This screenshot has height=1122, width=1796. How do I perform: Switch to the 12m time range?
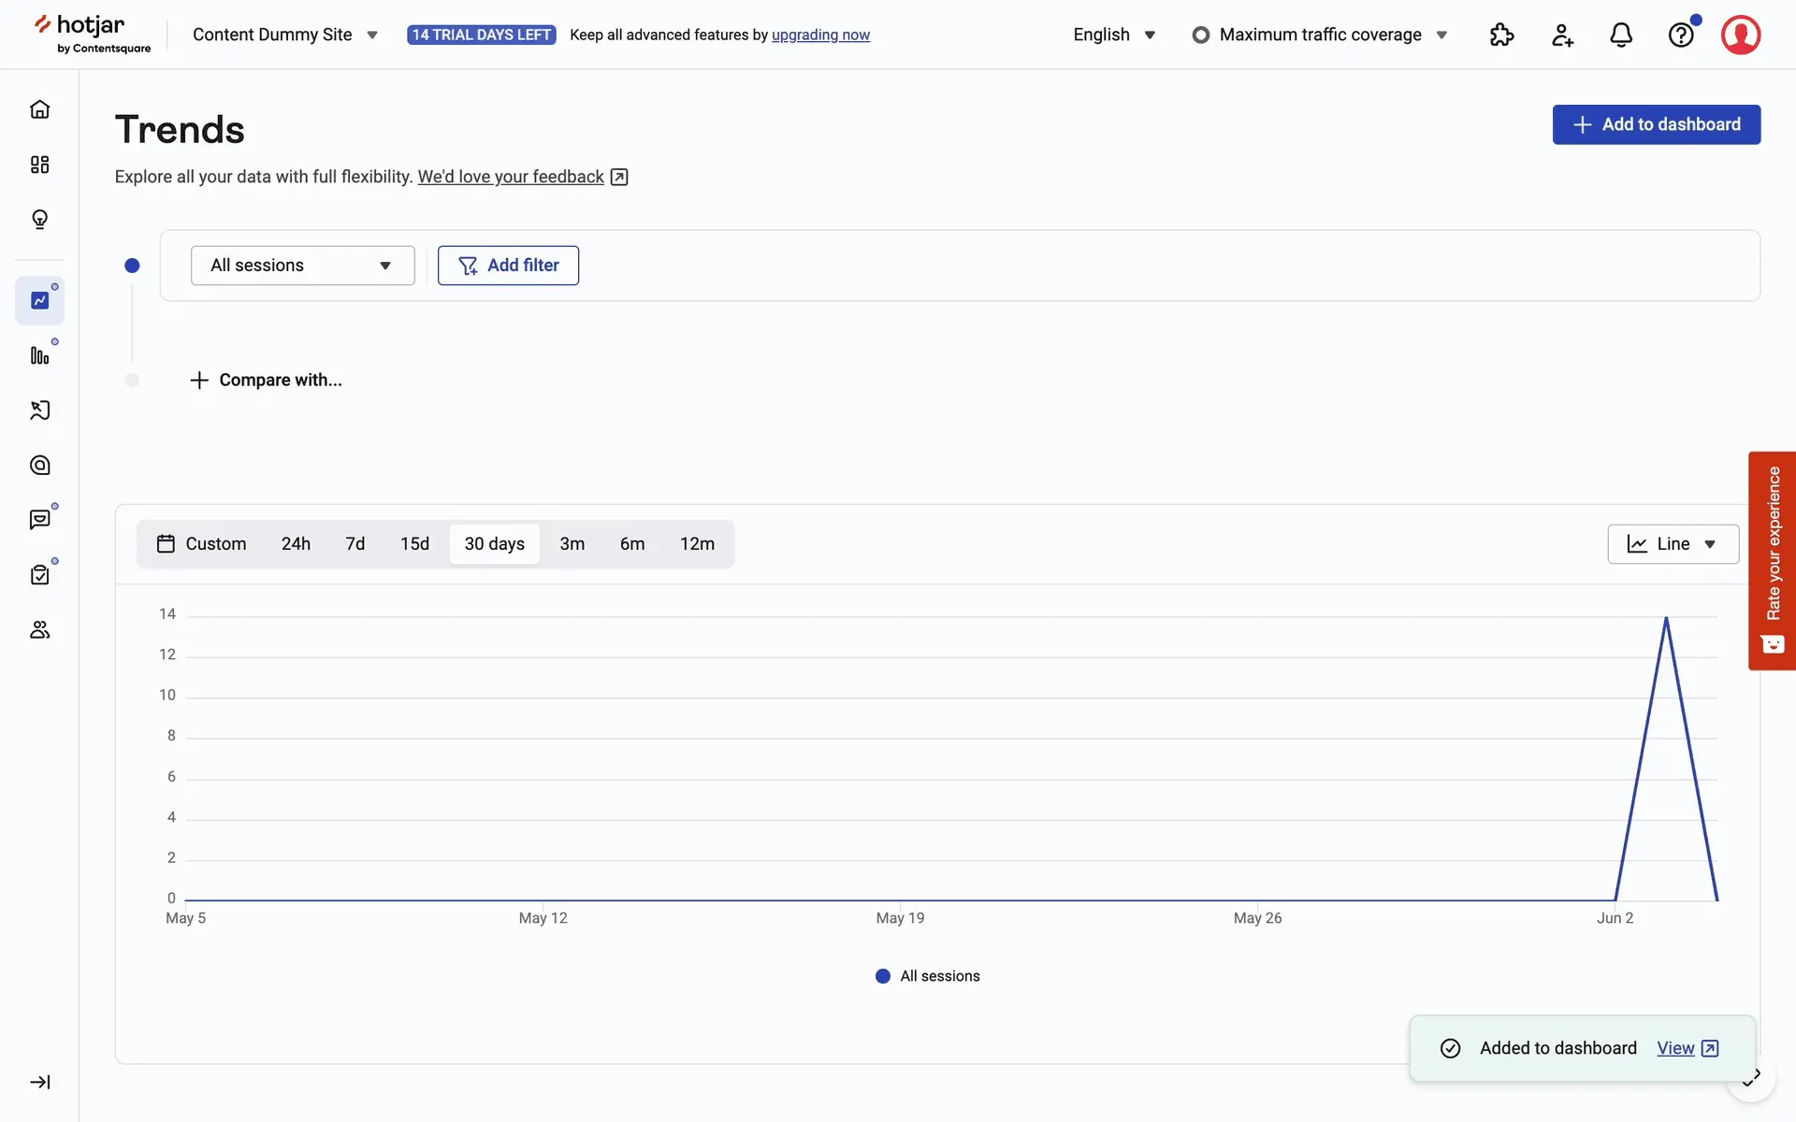pyautogui.click(x=697, y=544)
